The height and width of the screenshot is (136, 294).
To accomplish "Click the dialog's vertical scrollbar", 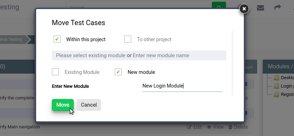I will 233,63.
